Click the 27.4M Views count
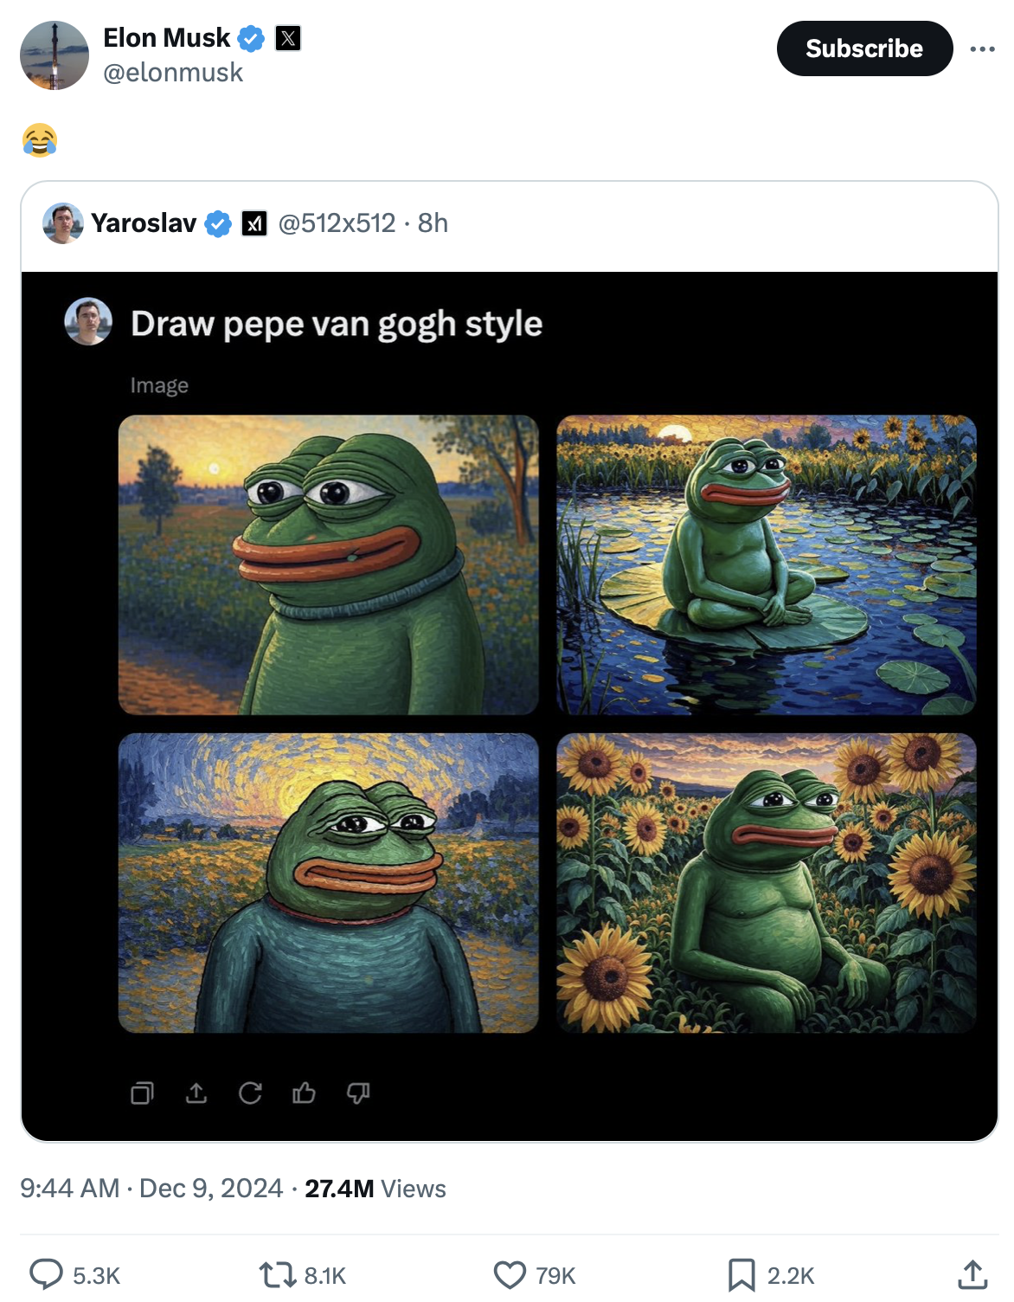Screen dimensions: 1014x1302 [x=375, y=1189]
